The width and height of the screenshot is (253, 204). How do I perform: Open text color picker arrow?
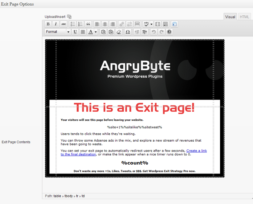[x=96, y=32]
